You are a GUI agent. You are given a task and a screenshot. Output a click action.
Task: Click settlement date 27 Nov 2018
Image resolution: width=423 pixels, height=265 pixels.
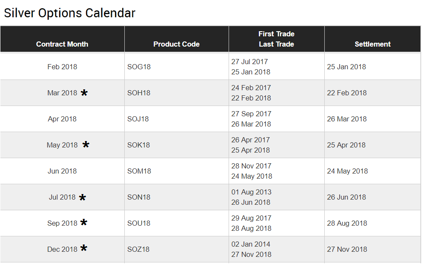coord(347,249)
